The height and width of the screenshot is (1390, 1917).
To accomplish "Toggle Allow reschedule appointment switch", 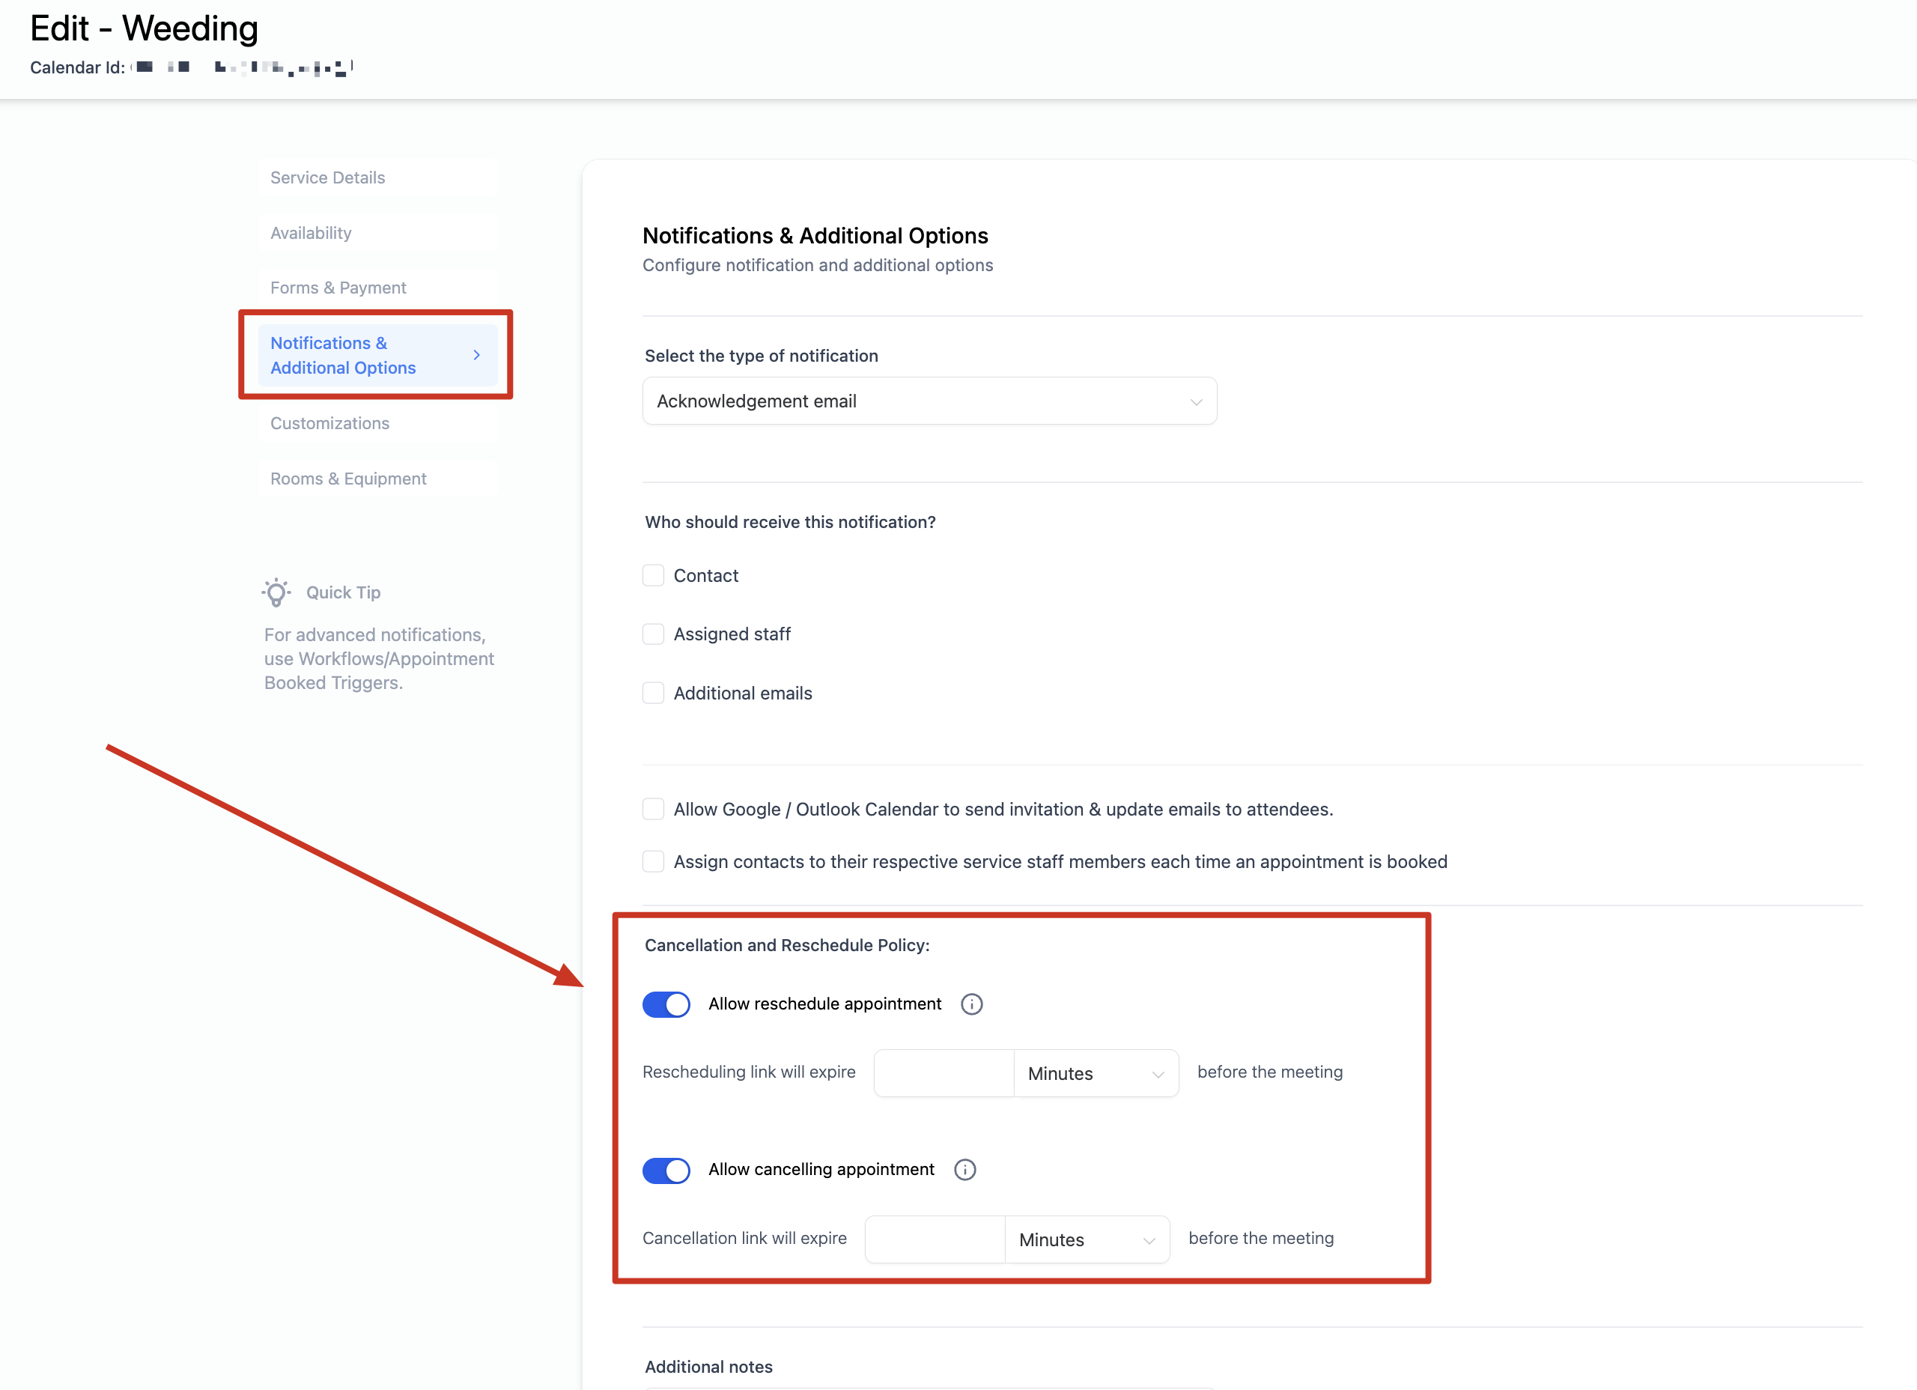I will click(x=666, y=1004).
